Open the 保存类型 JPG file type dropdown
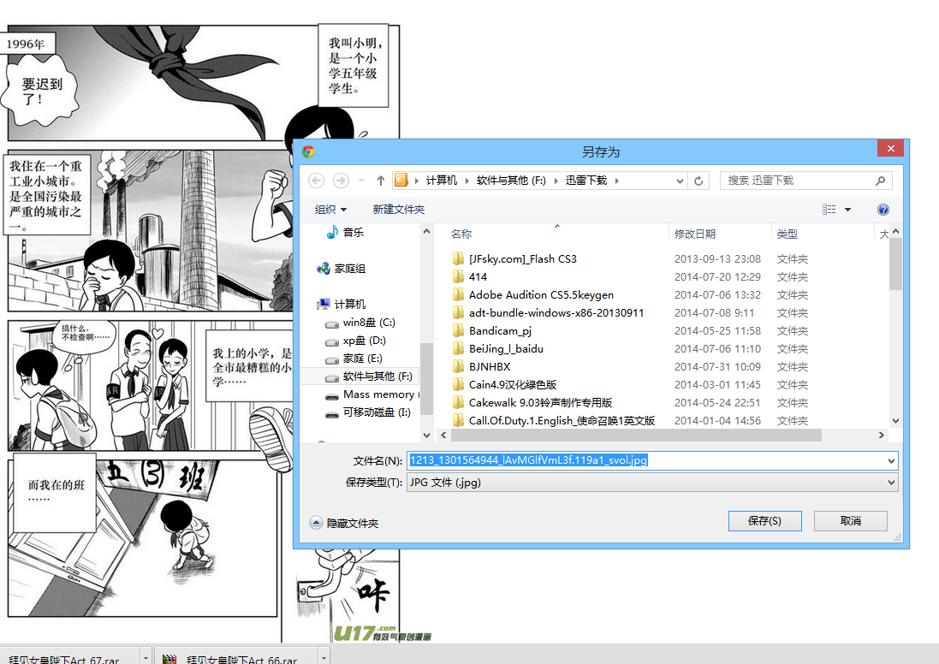The height and width of the screenshot is (664, 939). (x=652, y=483)
